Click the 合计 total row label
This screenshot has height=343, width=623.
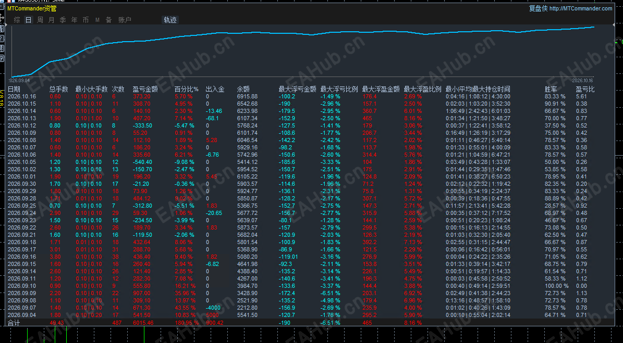click(x=14, y=323)
